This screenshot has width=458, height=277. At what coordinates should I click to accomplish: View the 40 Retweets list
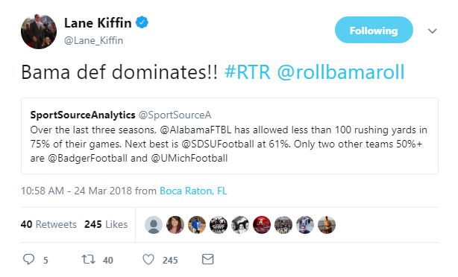tap(48, 224)
